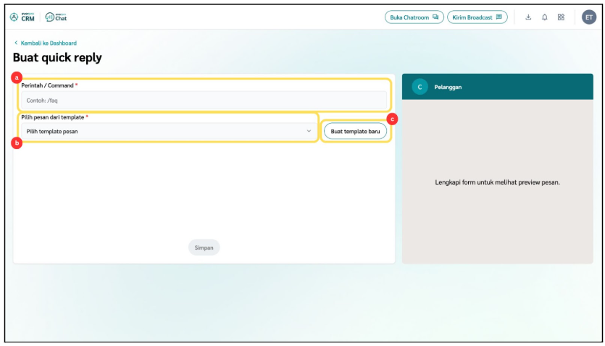Focus the Perintah / Command input field
605x346 pixels.
[203, 100]
